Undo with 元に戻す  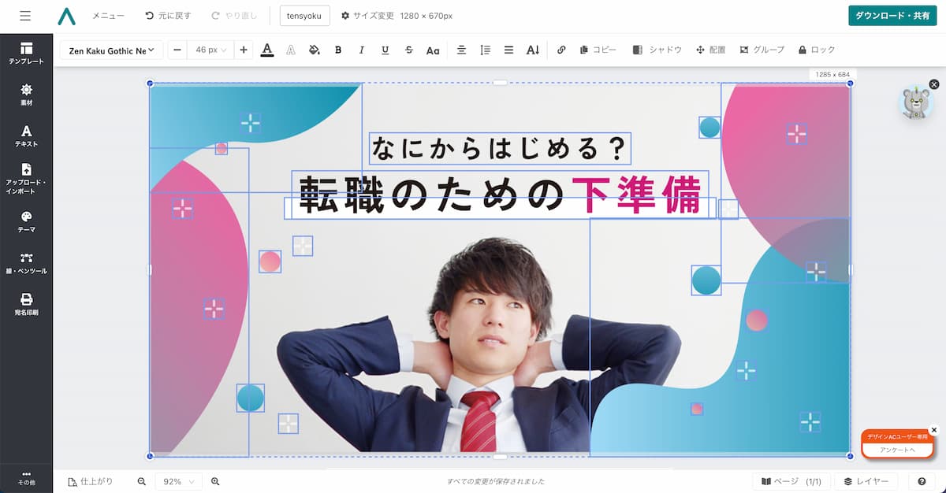tap(168, 16)
